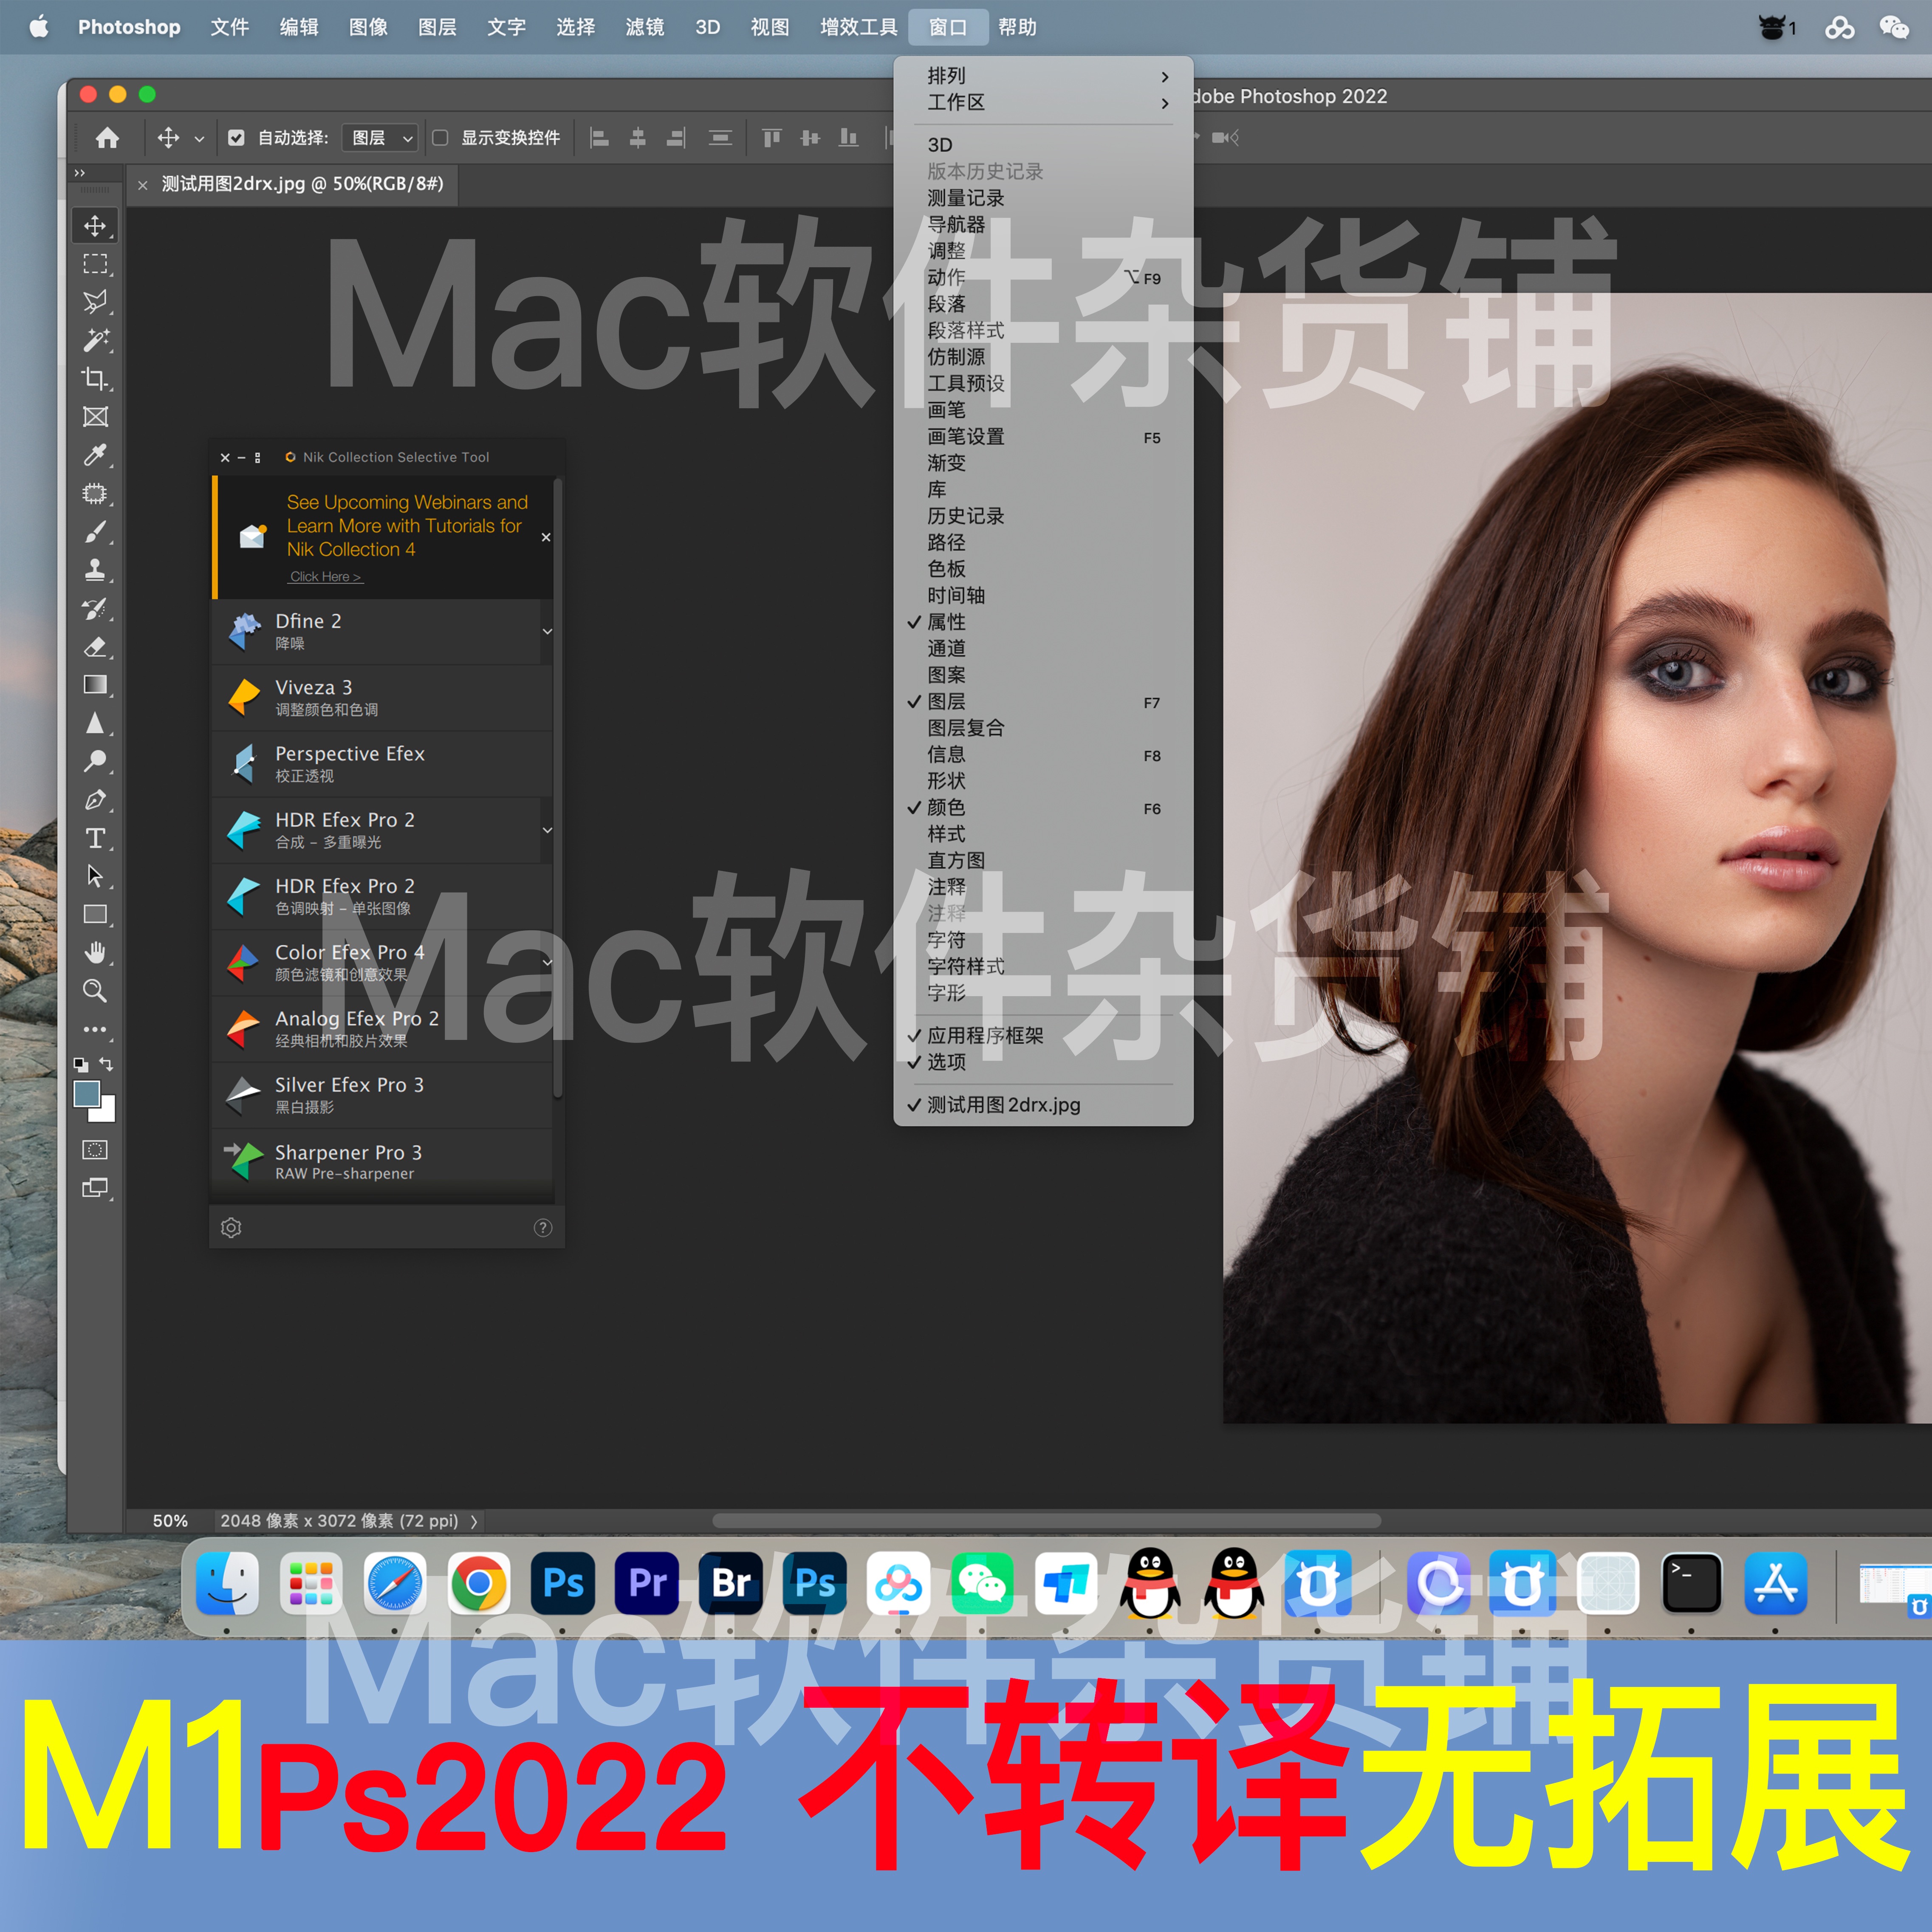The image size is (1932, 1932).
Task: Select the Rectangle shape tool
Action: point(95,914)
